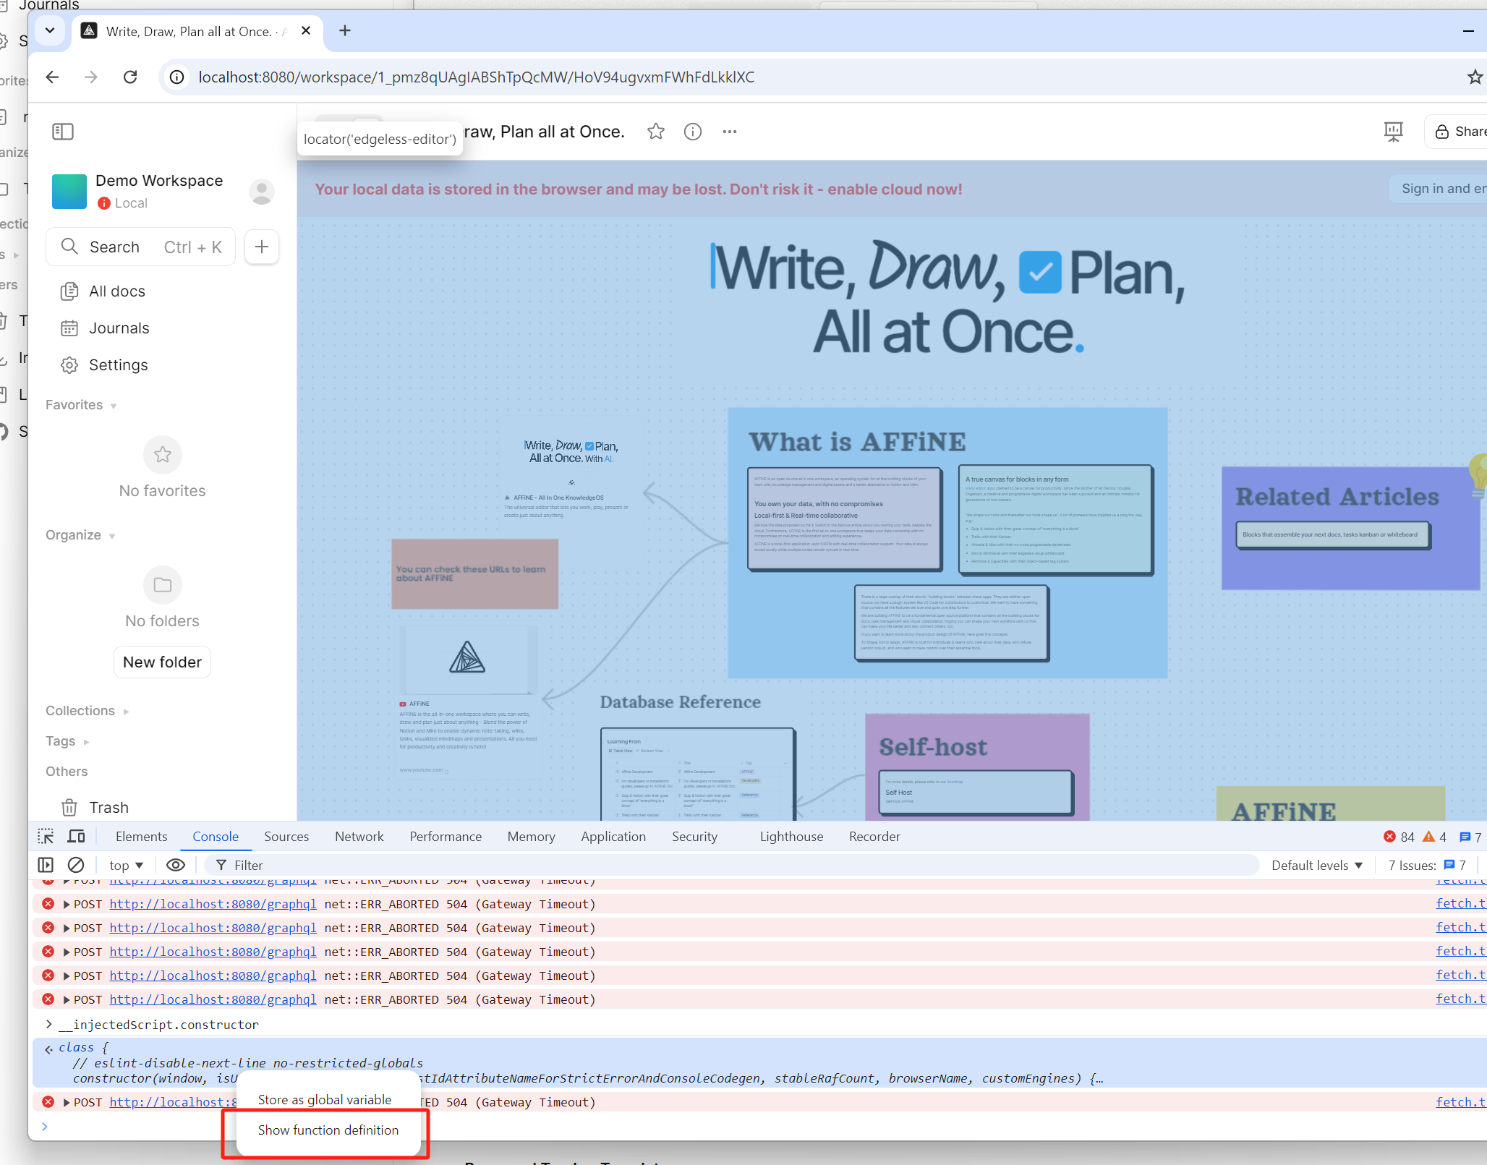Select Store as global variable
1487x1165 pixels.
(325, 1100)
